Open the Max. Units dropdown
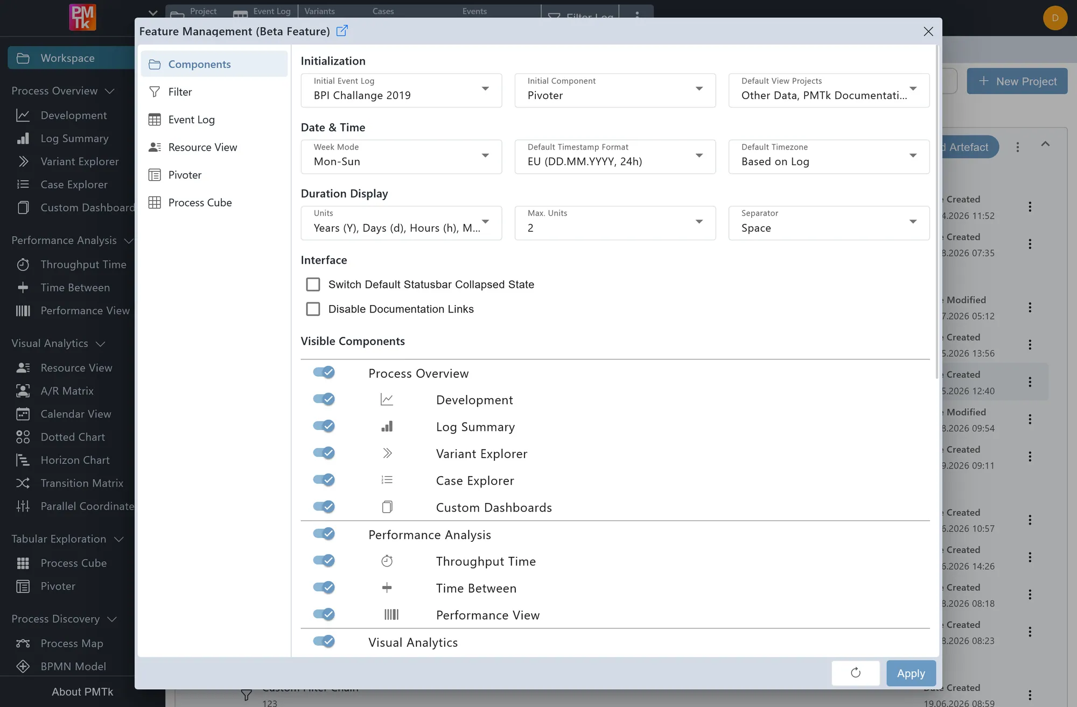1077x707 pixels. coord(615,222)
